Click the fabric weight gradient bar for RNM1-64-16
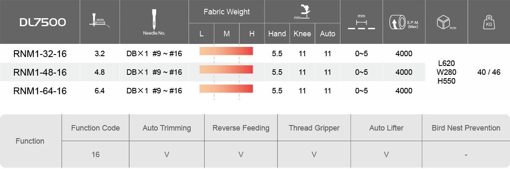The height and width of the screenshot is (169, 510). [x=226, y=88]
